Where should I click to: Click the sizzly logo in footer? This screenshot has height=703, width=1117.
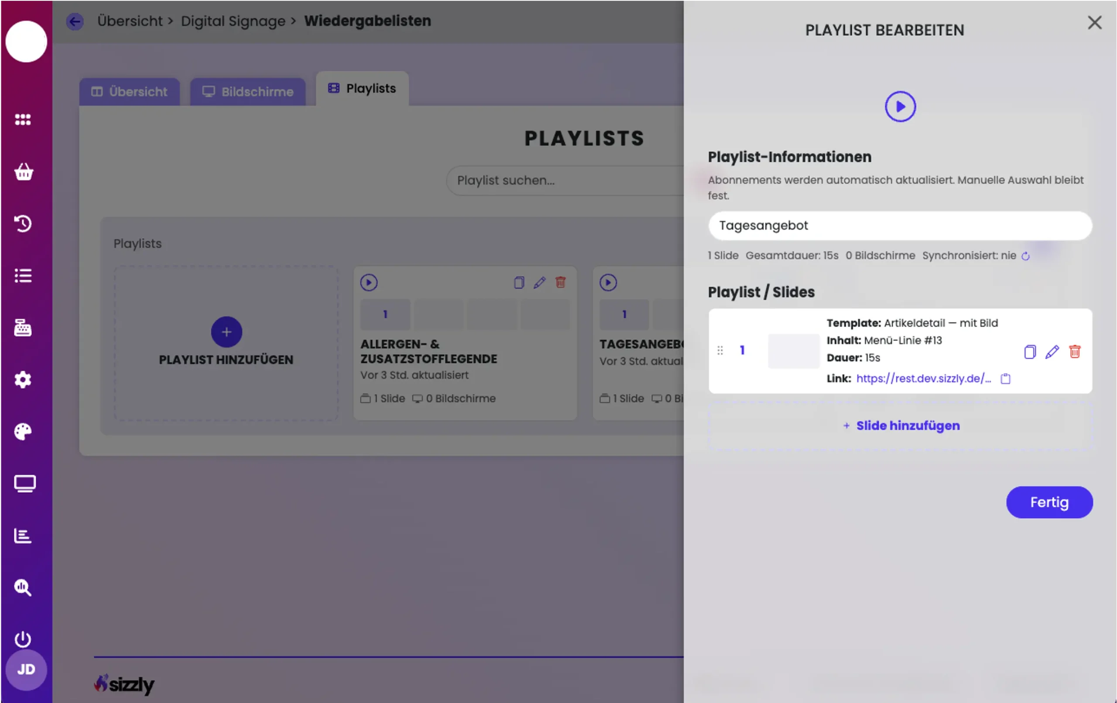124,684
